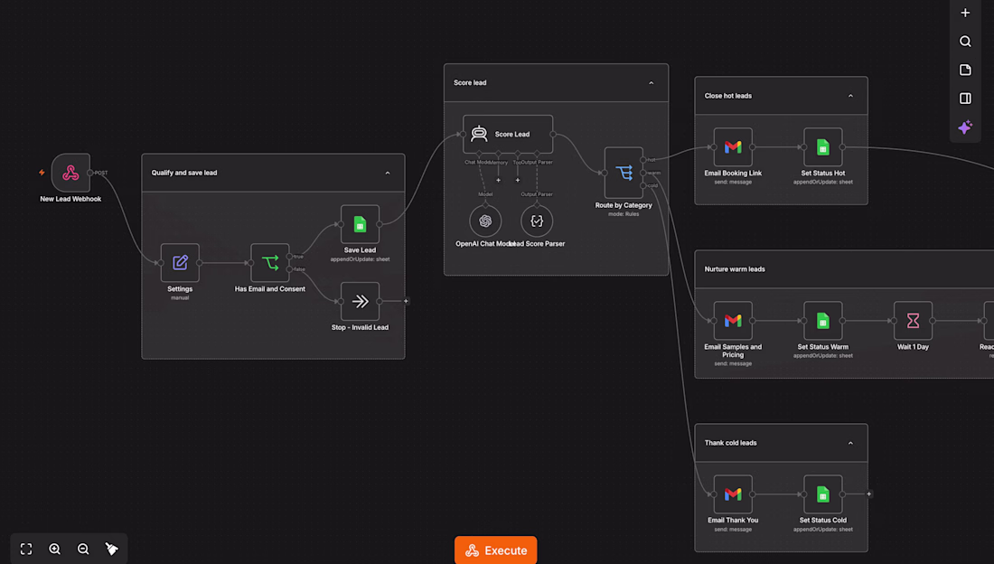994x564 pixels.
Task: Open the Email Booking Link Gmail node
Action: pos(733,147)
